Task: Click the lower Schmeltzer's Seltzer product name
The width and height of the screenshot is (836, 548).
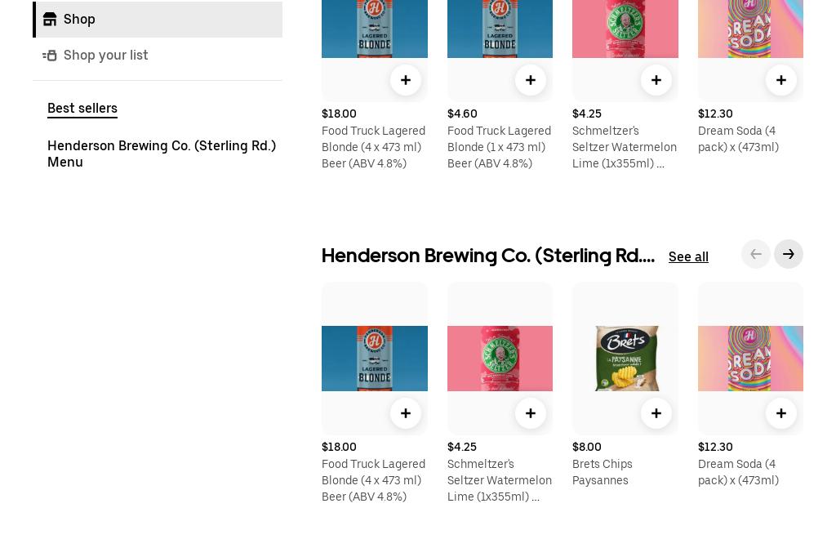Action: click(x=499, y=480)
